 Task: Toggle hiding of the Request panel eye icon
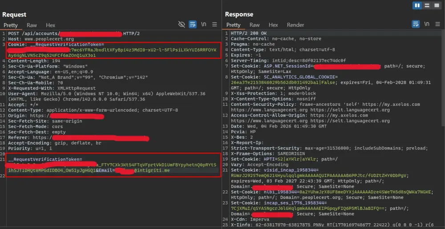point(182,24)
